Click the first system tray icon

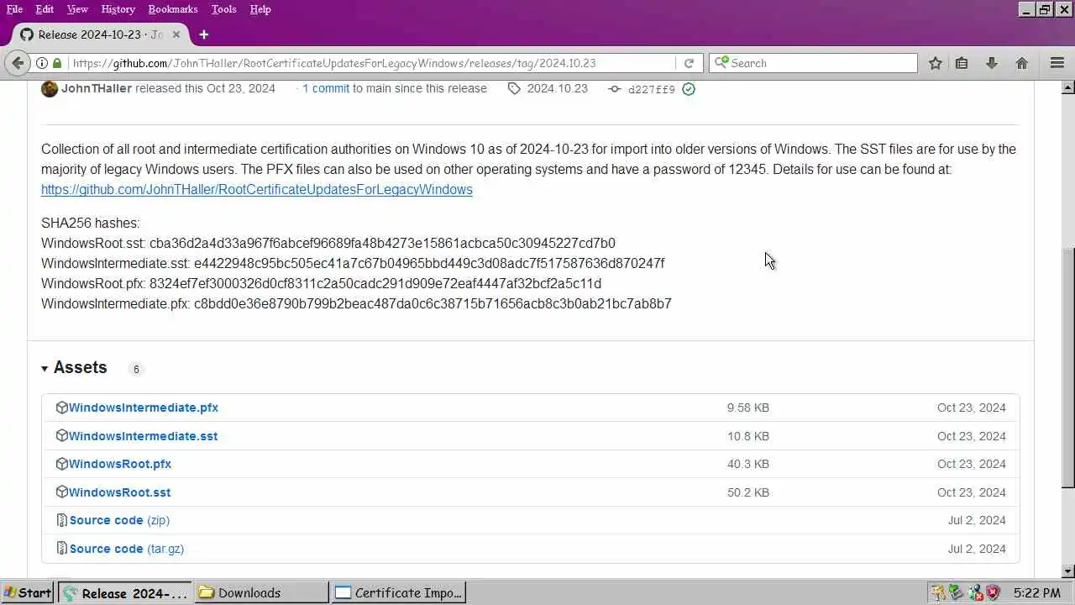click(937, 592)
